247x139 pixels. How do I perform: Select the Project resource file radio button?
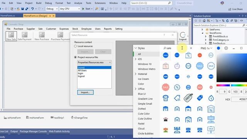75,57
